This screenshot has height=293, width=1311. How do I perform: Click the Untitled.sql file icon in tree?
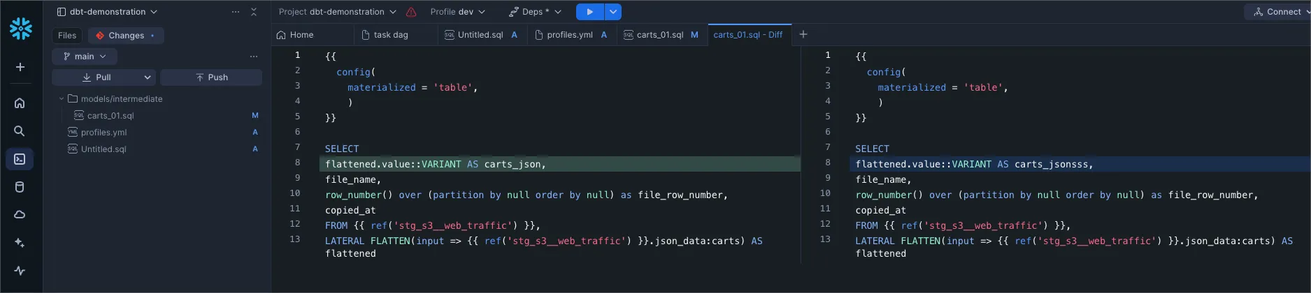pyautogui.click(x=73, y=149)
